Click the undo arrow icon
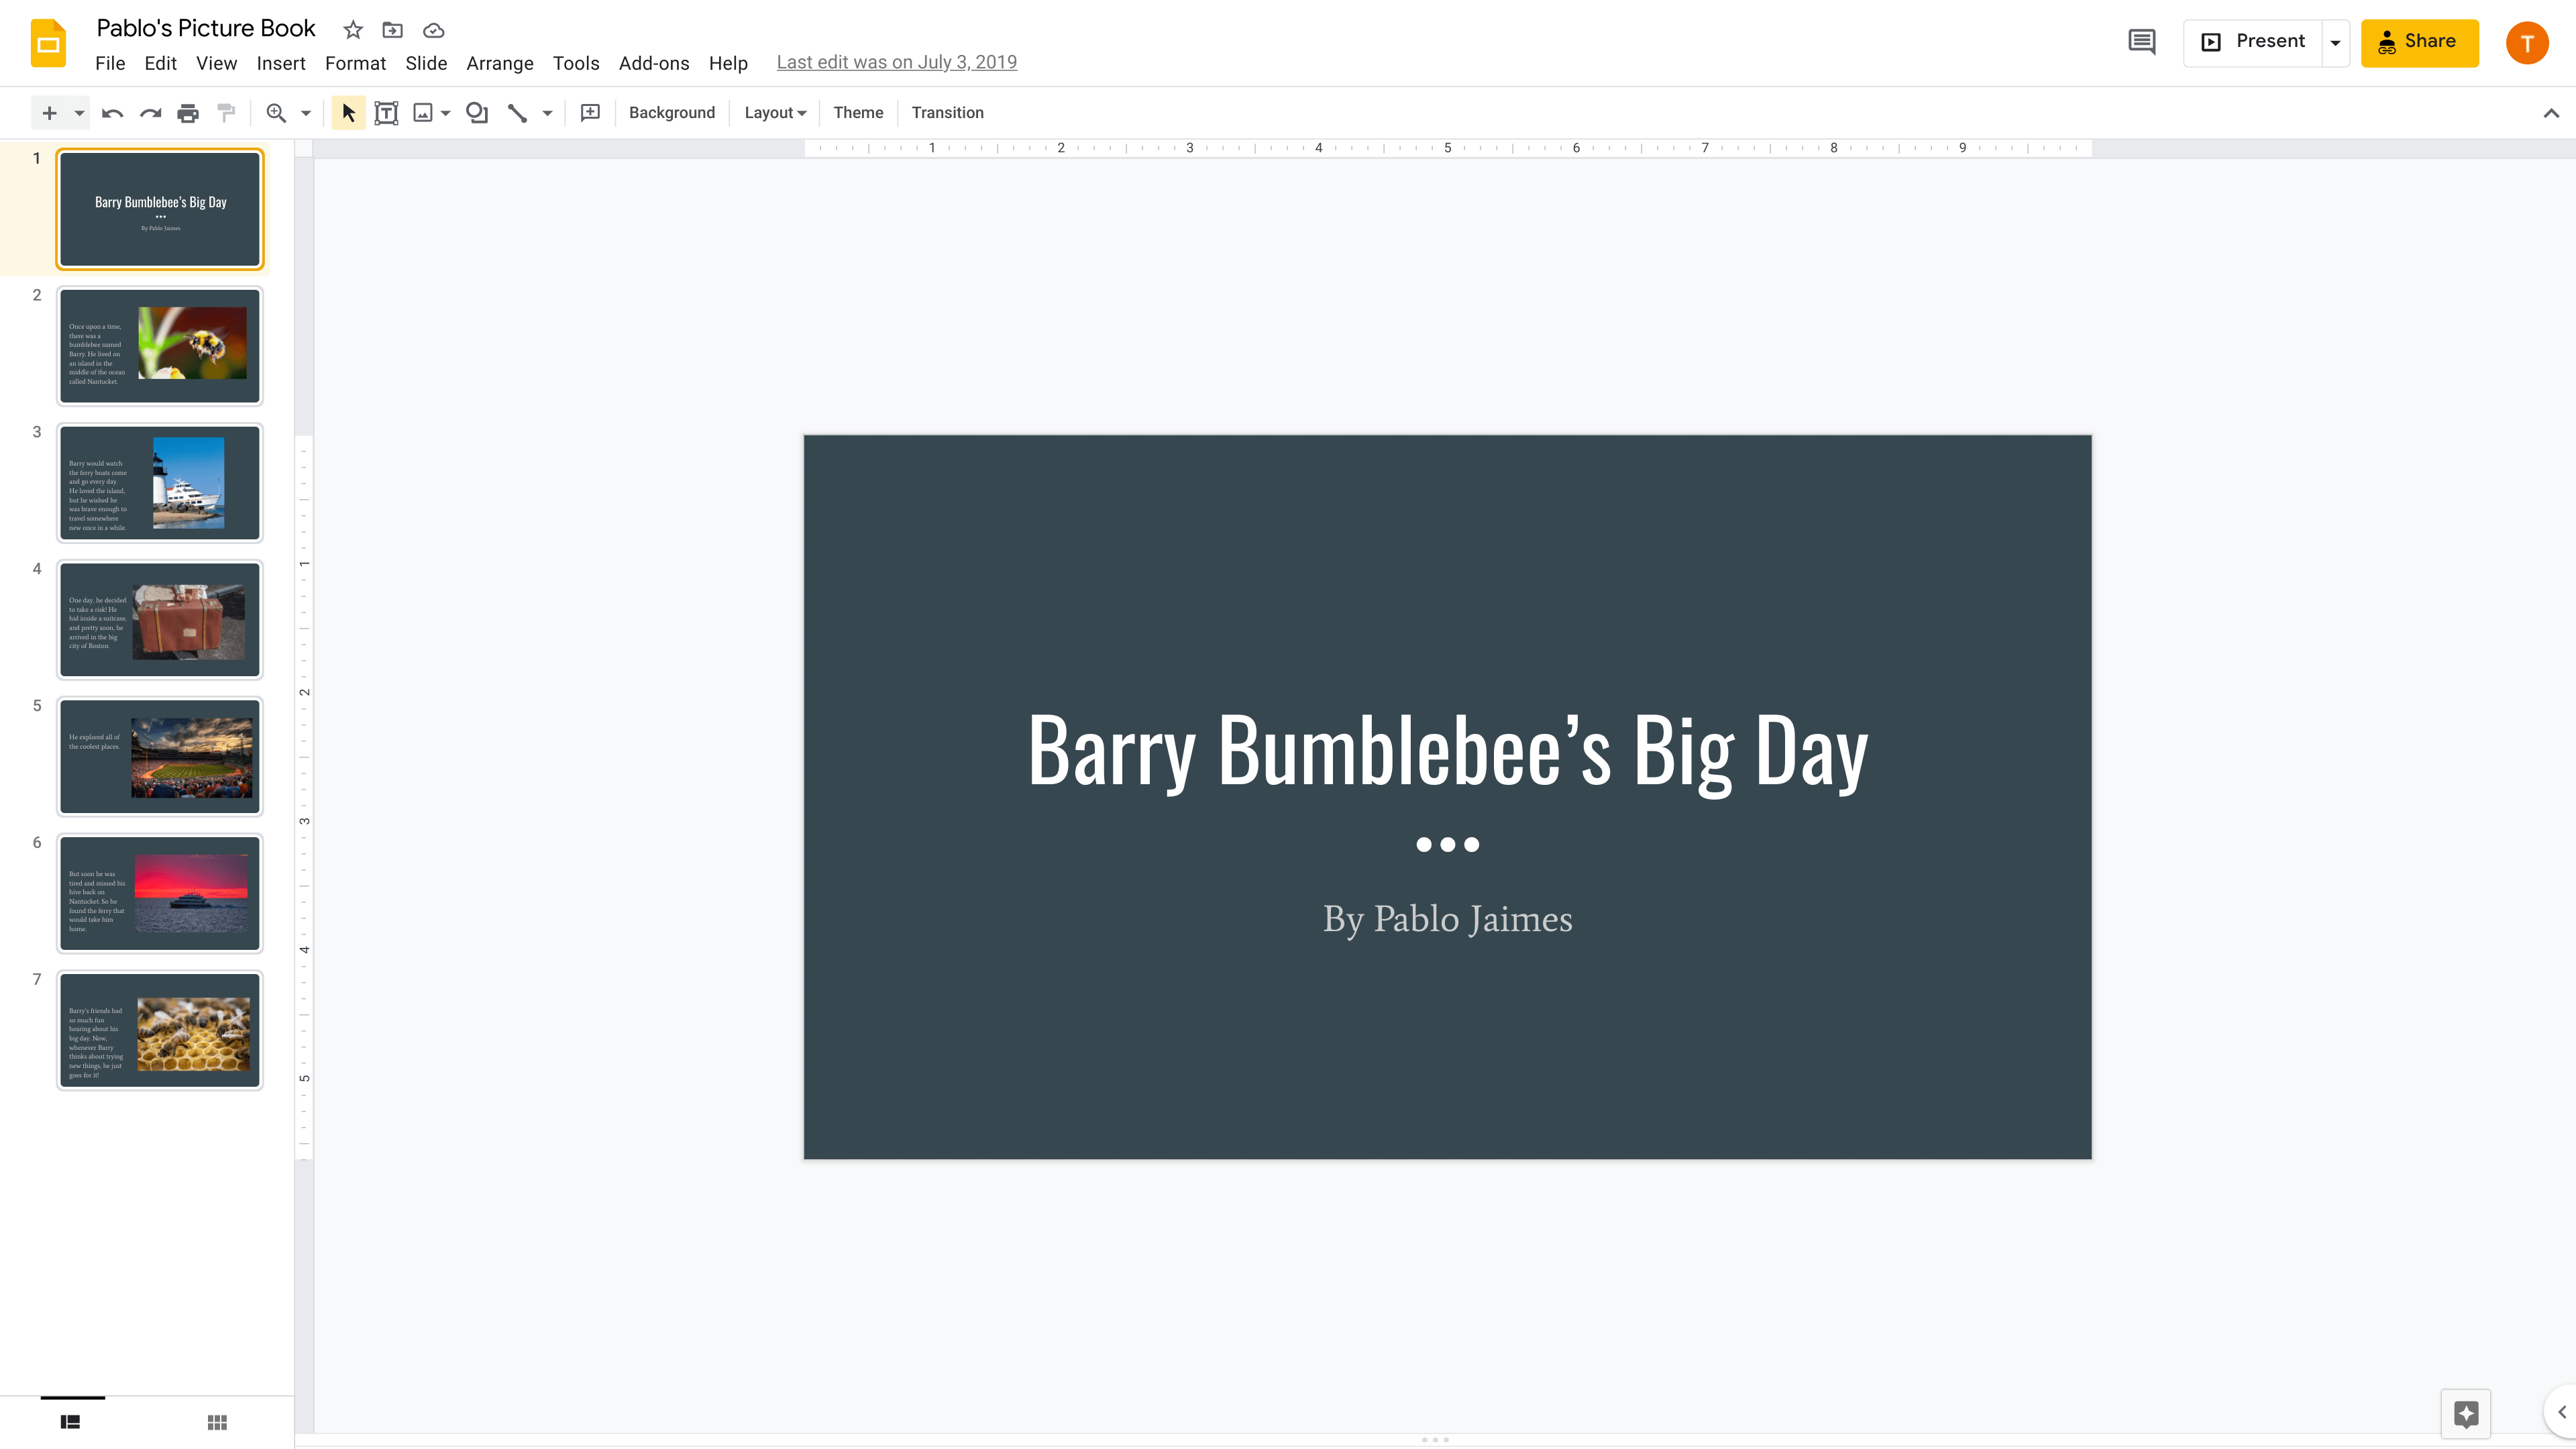2576x1449 pixels. point(112,113)
